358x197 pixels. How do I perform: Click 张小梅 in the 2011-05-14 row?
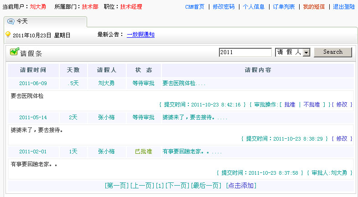[x=106, y=117]
